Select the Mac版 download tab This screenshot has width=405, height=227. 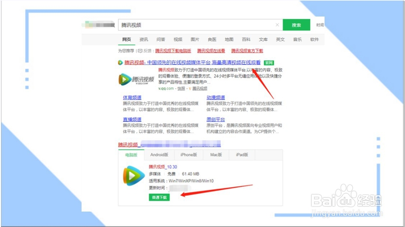(216, 155)
